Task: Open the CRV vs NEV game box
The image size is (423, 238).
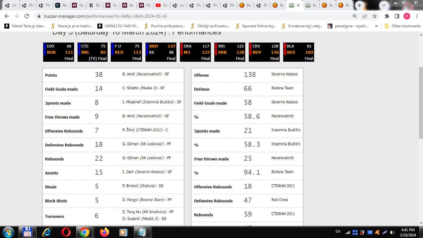Action: pos(264,52)
